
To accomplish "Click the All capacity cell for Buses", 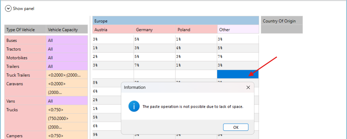I will tap(67, 40).
